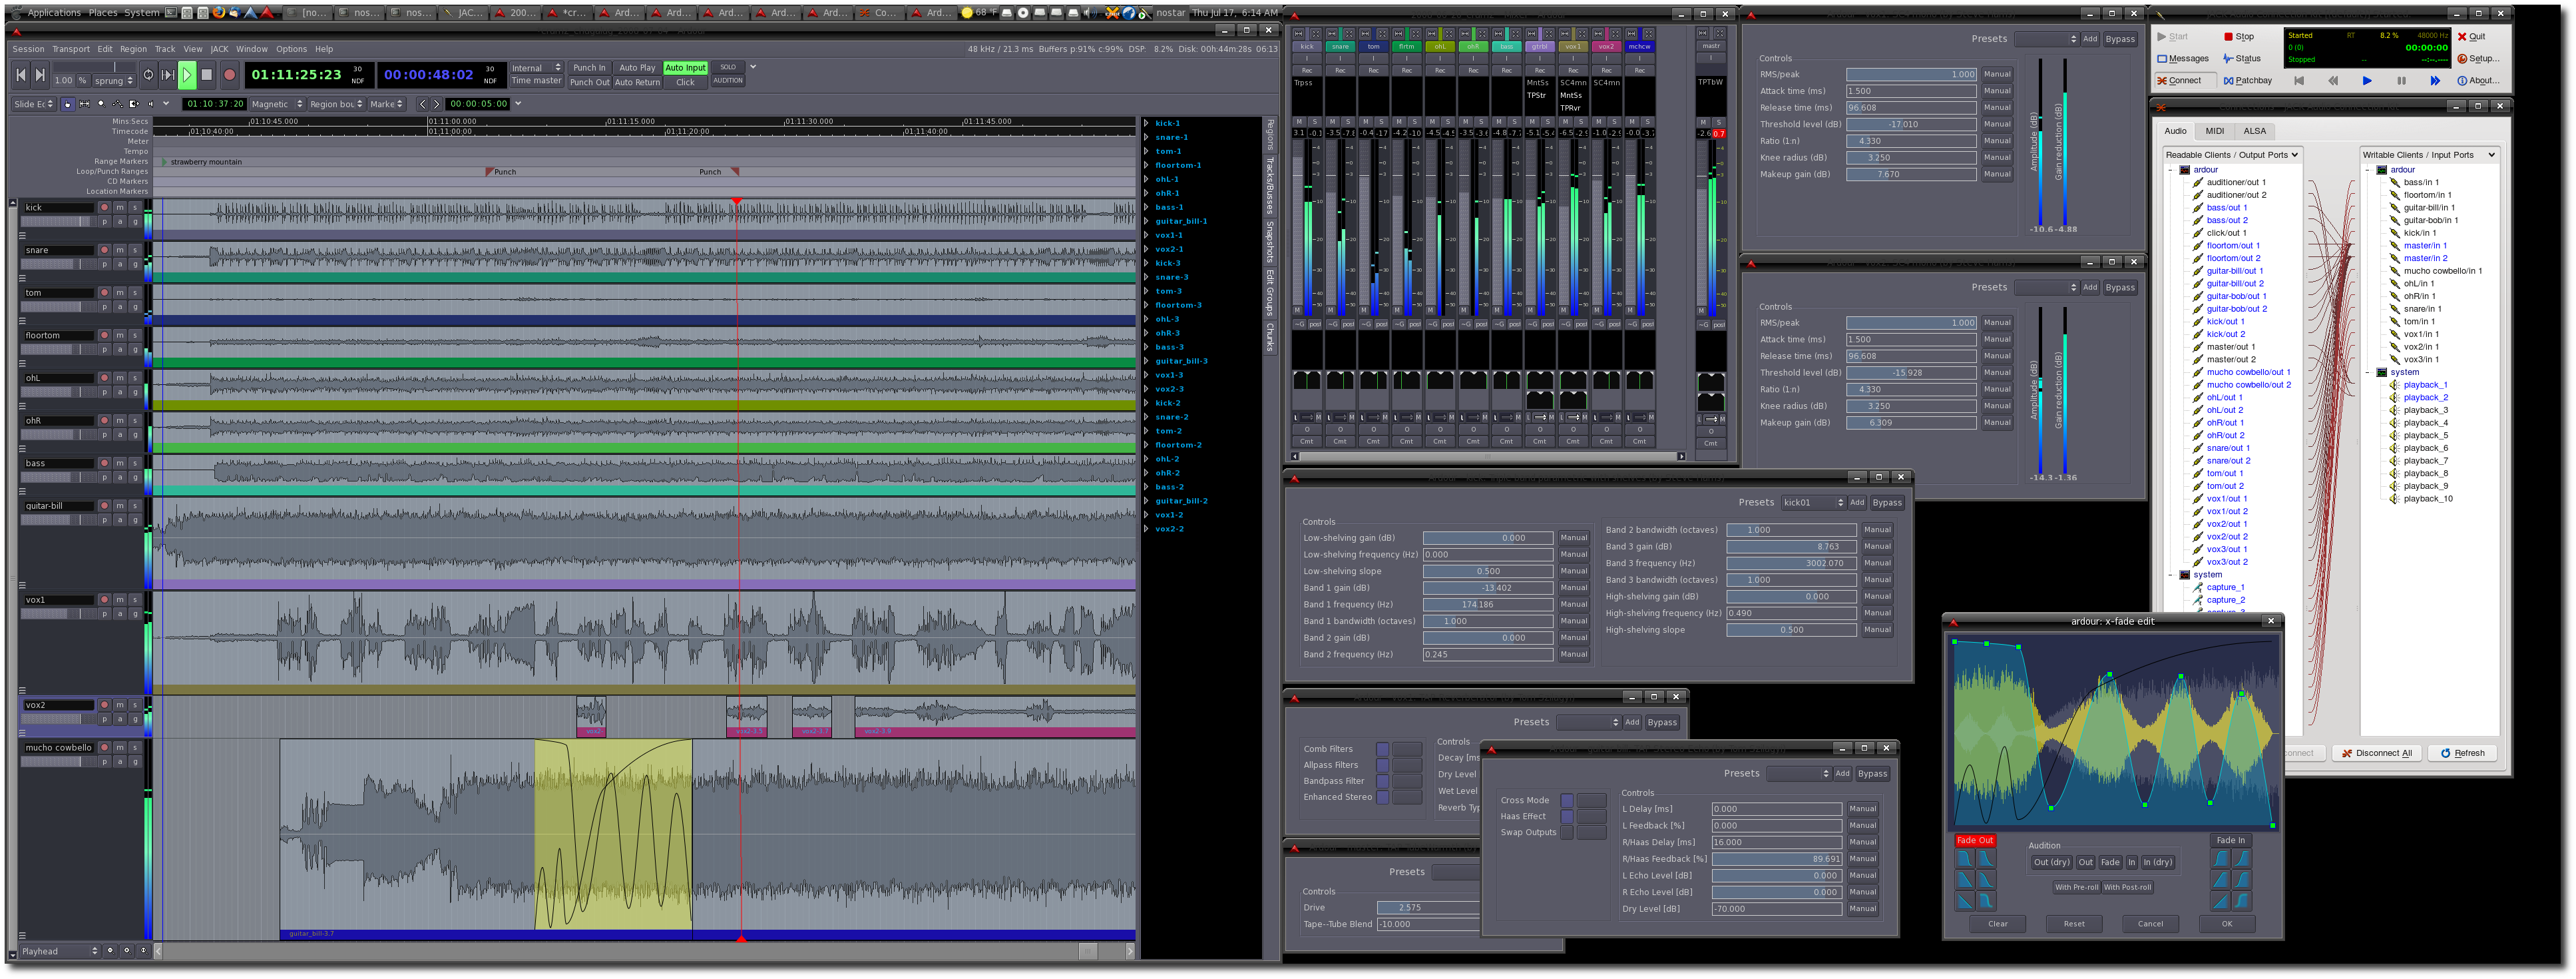Viewport: 2576px width, 979px height.
Task: Toggle loop playback in transport bar
Action: point(148,74)
